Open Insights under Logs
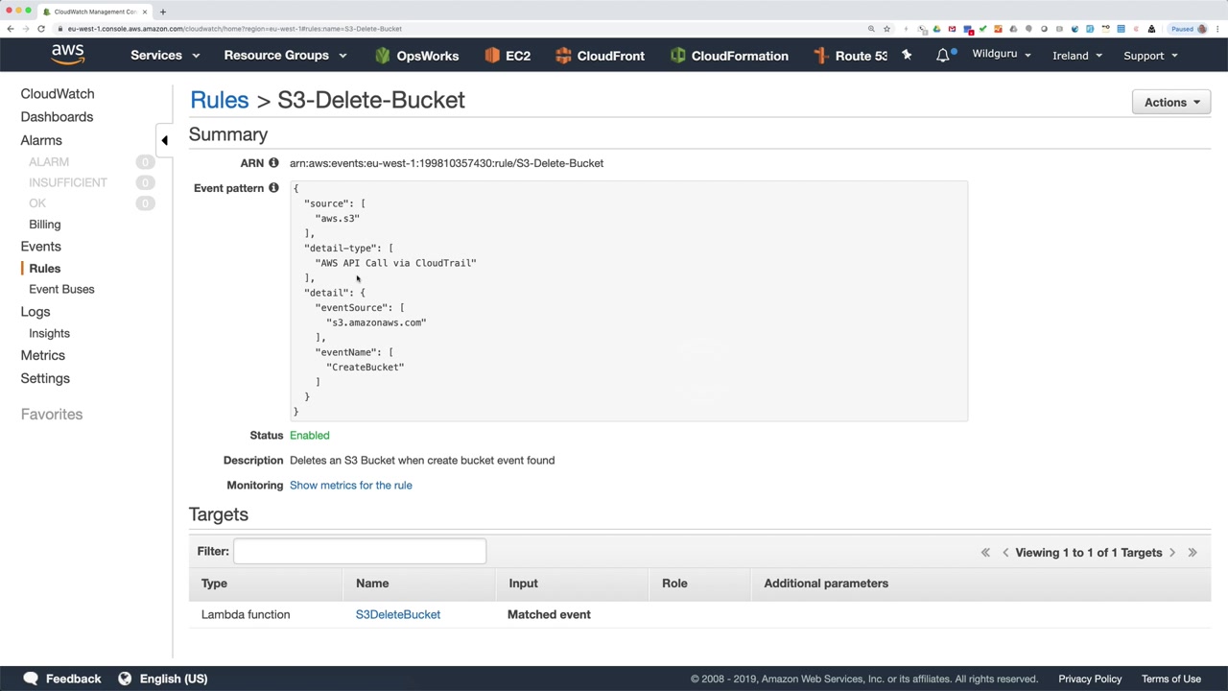The height and width of the screenshot is (691, 1228). pyautogui.click(x=49, y=333)
